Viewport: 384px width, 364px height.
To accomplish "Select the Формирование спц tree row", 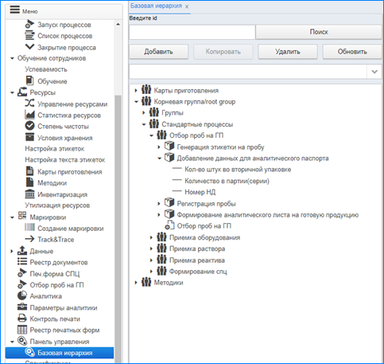I will [198, 272].
